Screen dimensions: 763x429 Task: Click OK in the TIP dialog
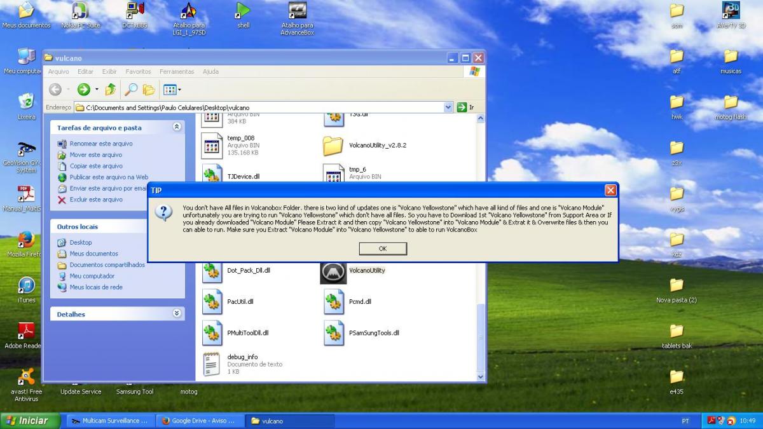pyautogui.click(x=383, y=248)
